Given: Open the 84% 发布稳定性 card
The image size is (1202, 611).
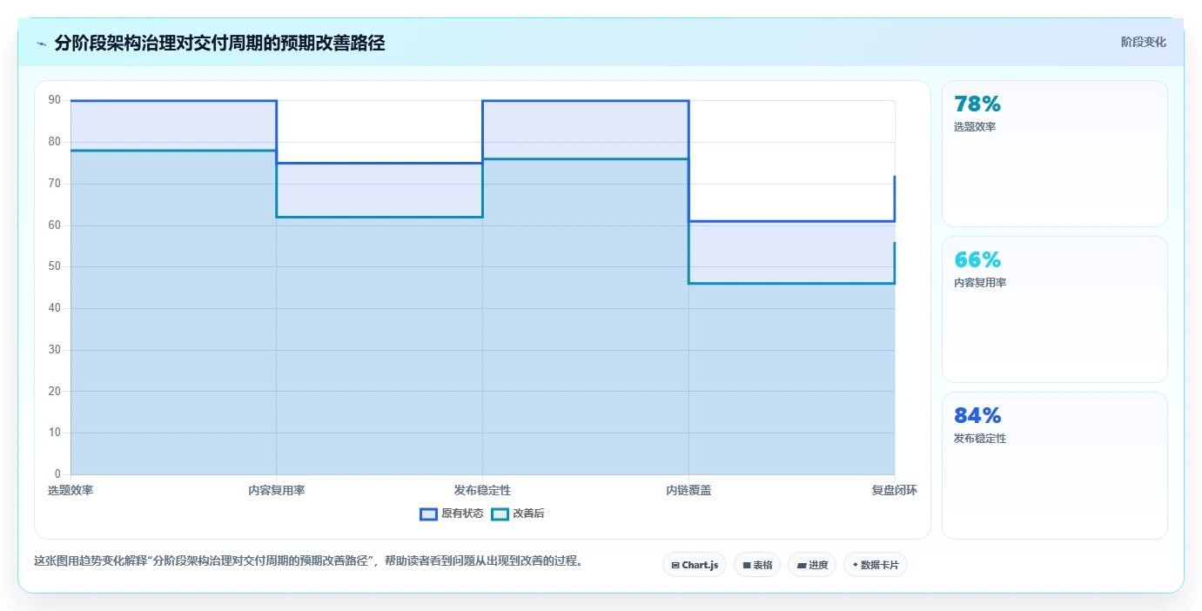Looking at the screenshot, I should click(1055, 466).
